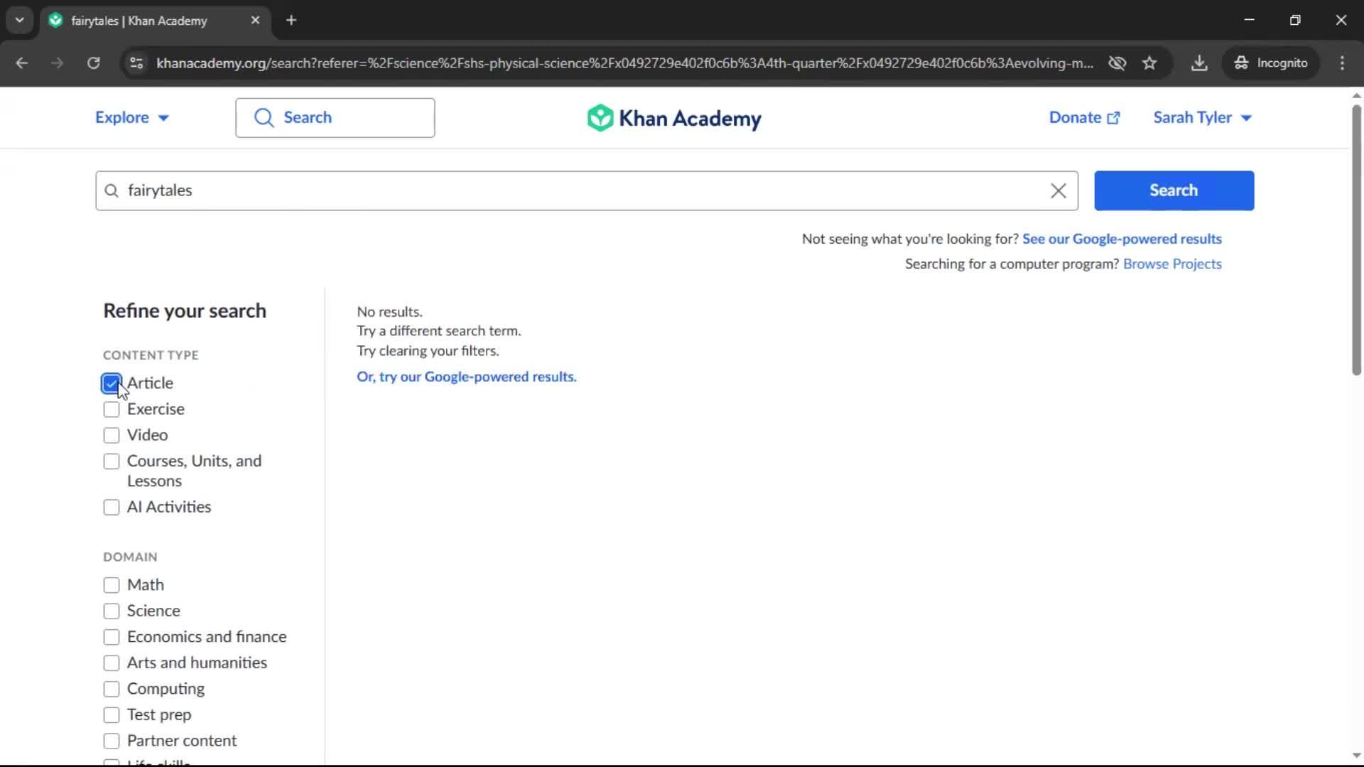
Task: Click the Donate external link
Action: 1084,118
